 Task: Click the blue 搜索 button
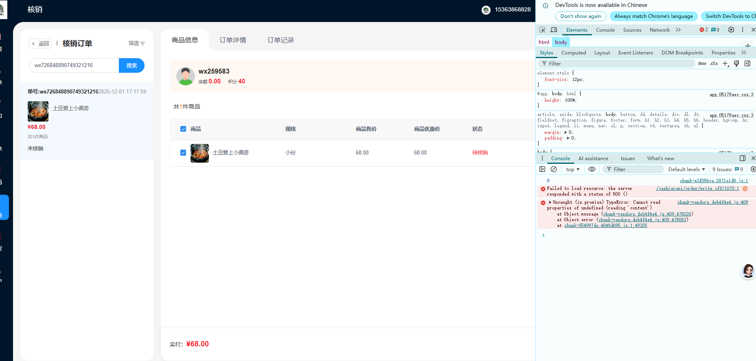click(131, 65)
